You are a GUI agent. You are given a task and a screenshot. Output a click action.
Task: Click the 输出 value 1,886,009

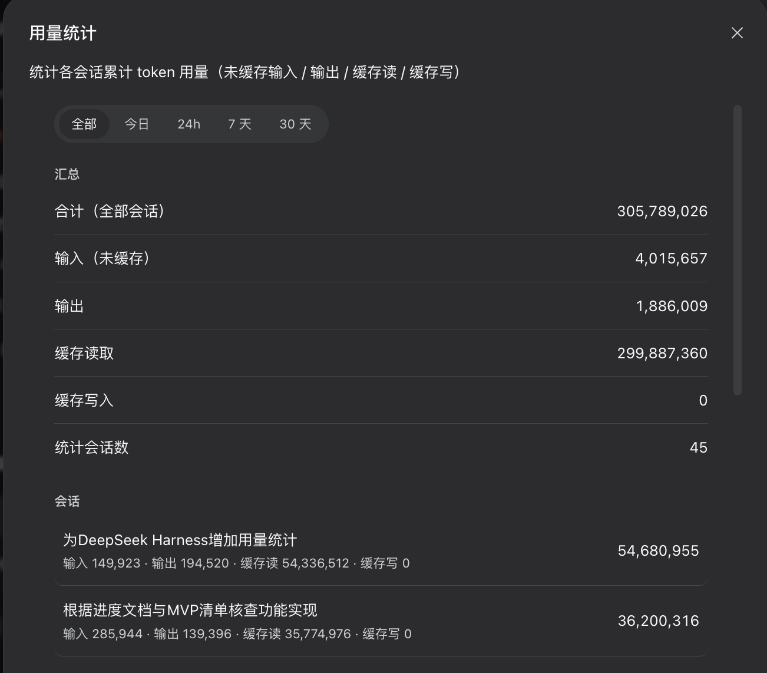click(x=672, y=306)
